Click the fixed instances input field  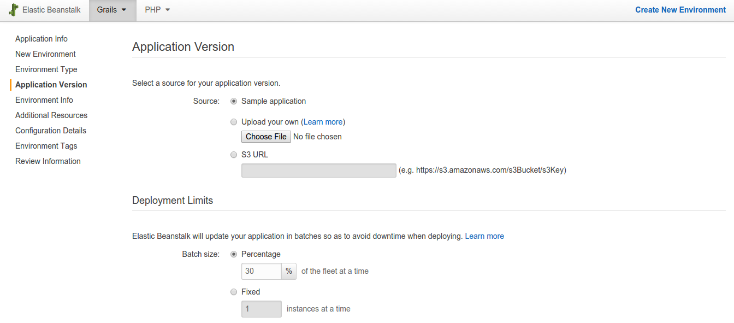(x=262, y=309)
